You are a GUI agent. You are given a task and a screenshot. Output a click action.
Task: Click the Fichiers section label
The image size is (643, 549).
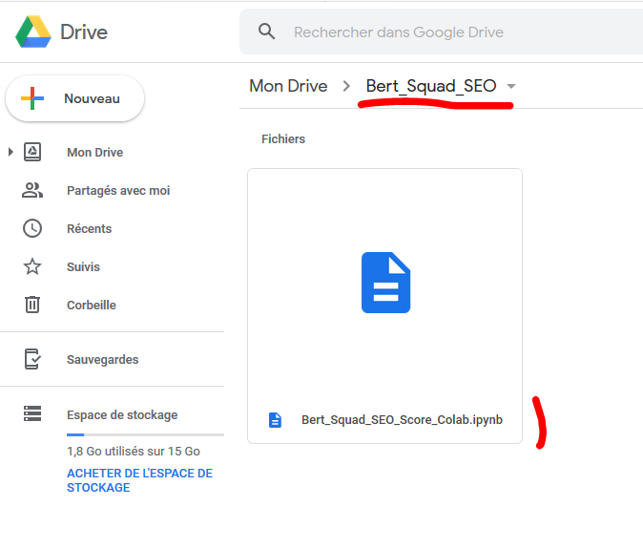(x=283, y=138)
